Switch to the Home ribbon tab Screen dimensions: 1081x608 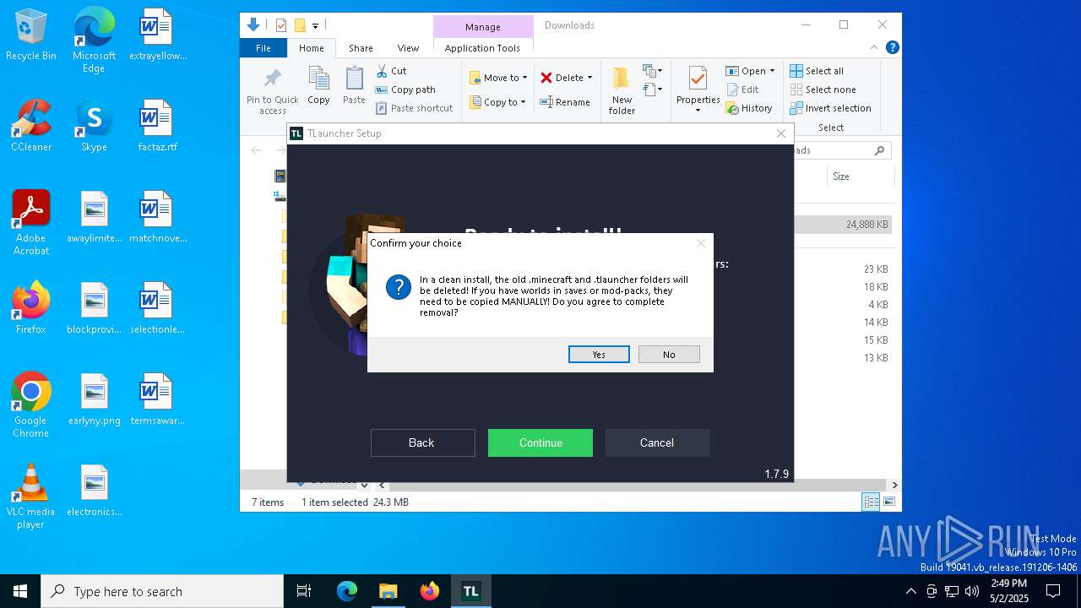311,48
